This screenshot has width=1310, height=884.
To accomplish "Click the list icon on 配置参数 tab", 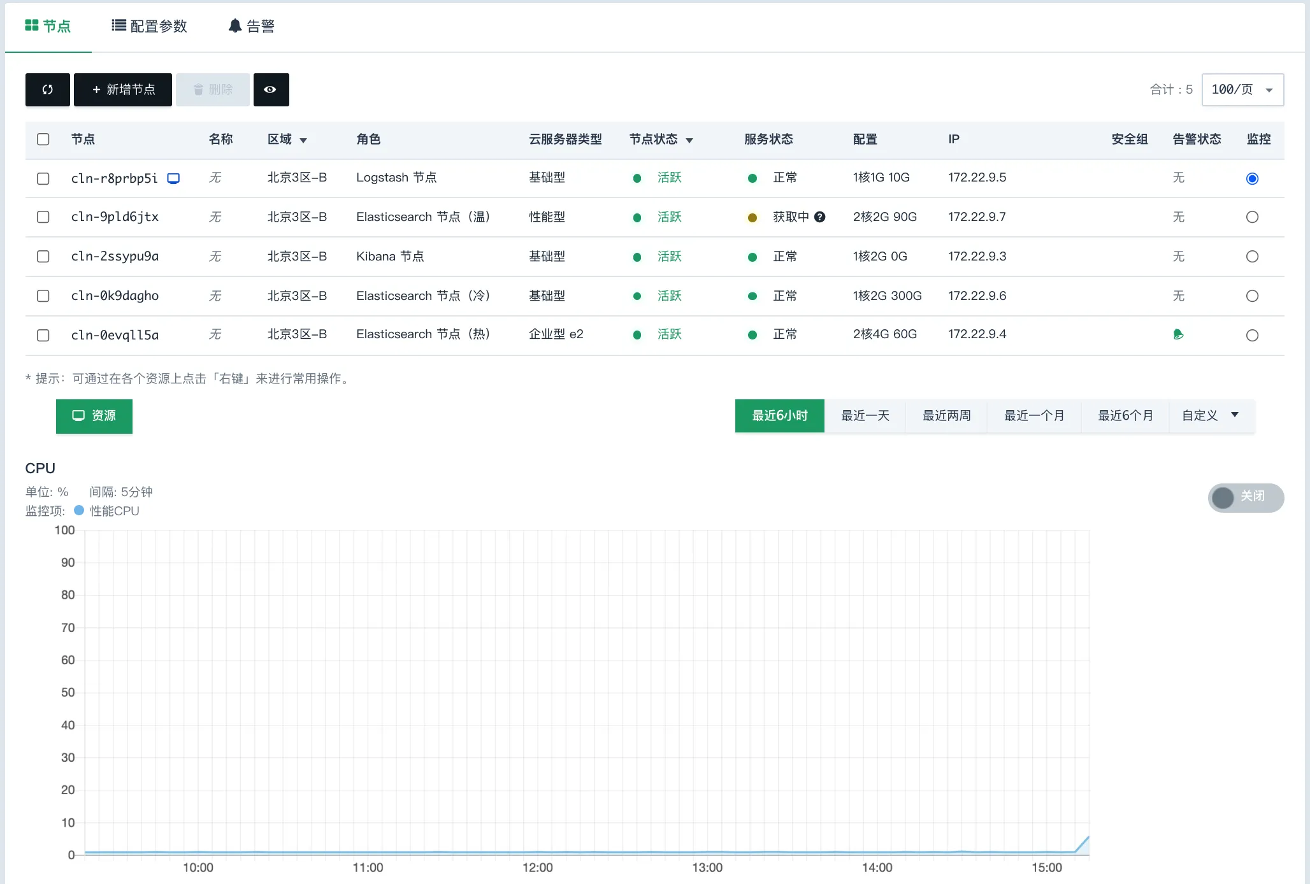I will tap(119, 25).
